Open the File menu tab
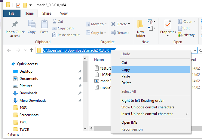The width and height of the screenshot is (202, 139). point(12,13)
